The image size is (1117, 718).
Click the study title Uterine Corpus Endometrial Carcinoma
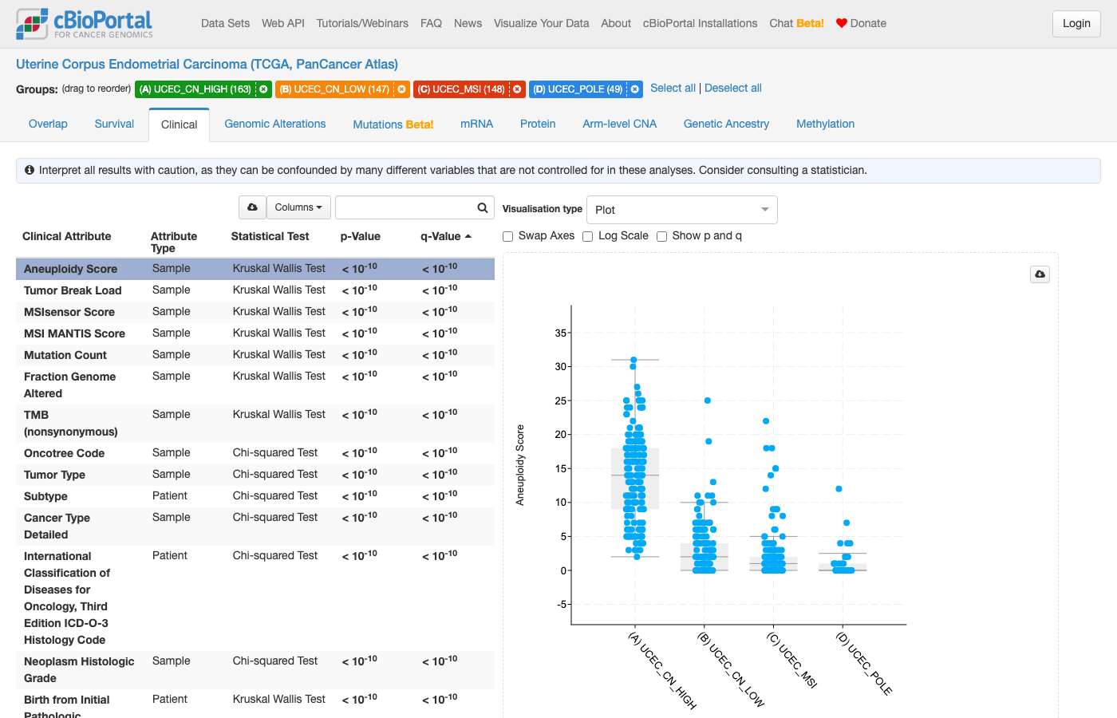[x=207, y=64]
